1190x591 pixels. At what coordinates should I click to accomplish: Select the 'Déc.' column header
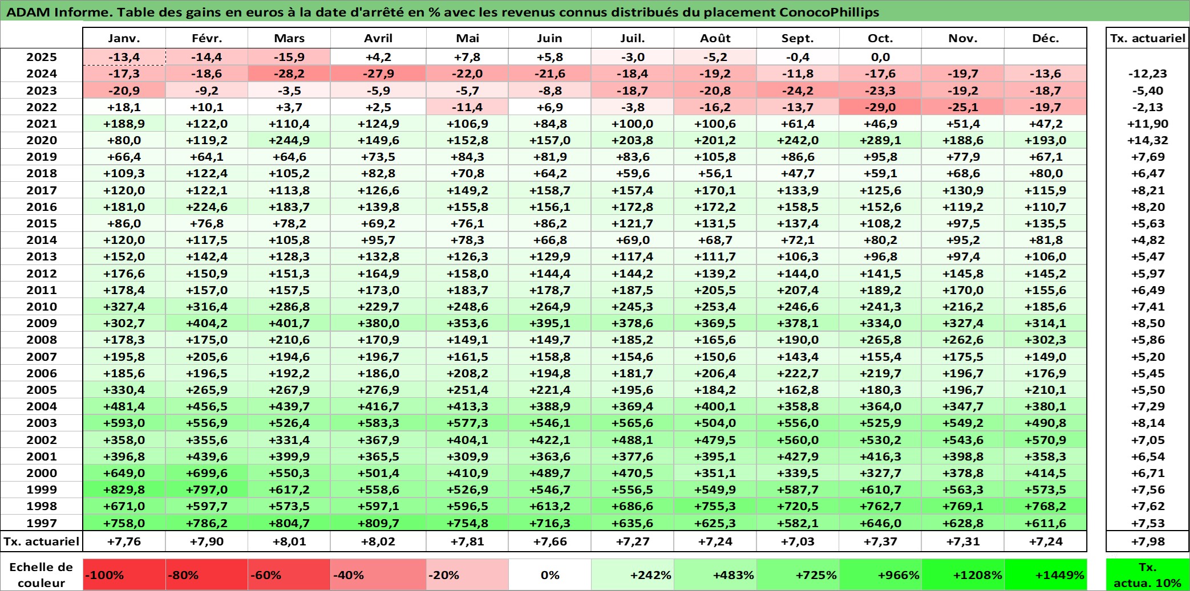[x=1046, y=38]
